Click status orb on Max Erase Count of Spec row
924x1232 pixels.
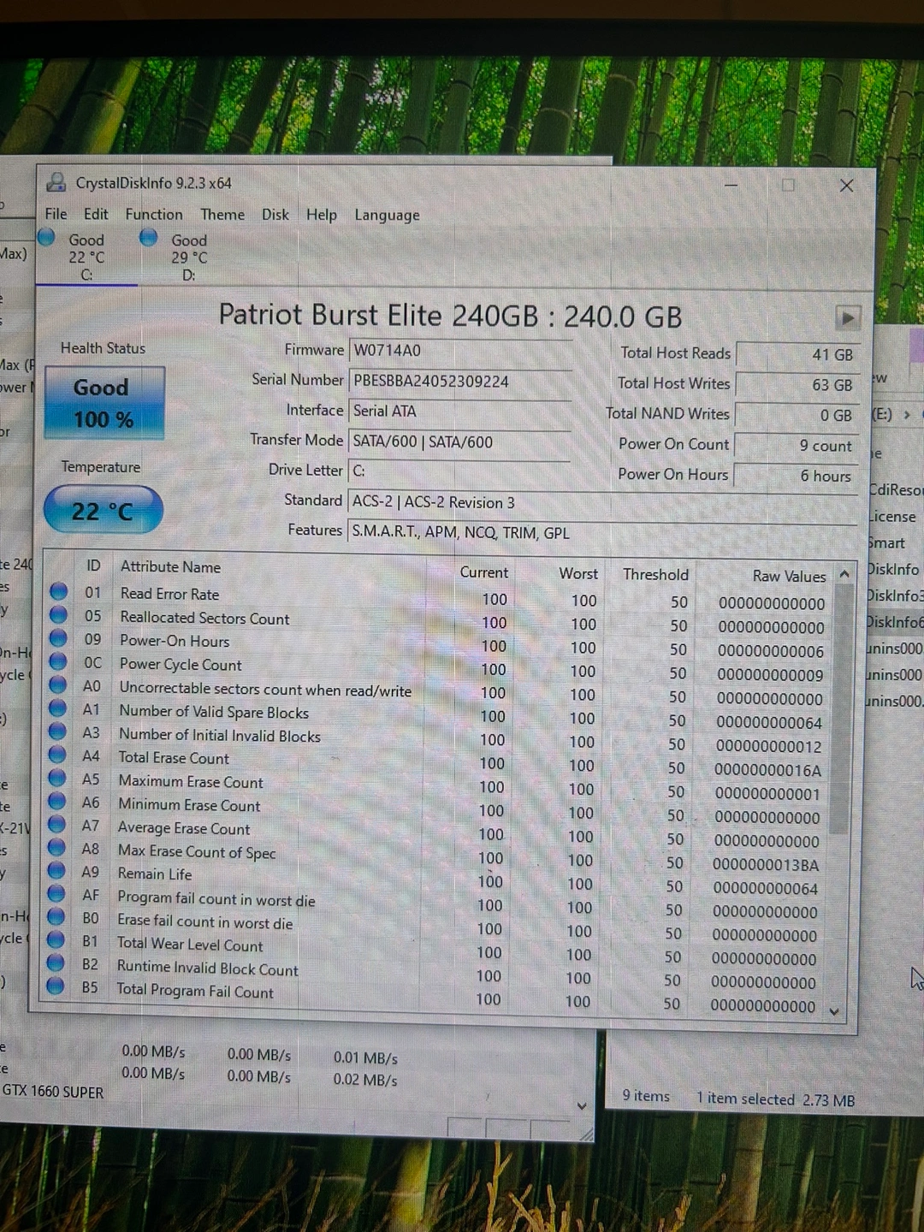tap(57, 847)
